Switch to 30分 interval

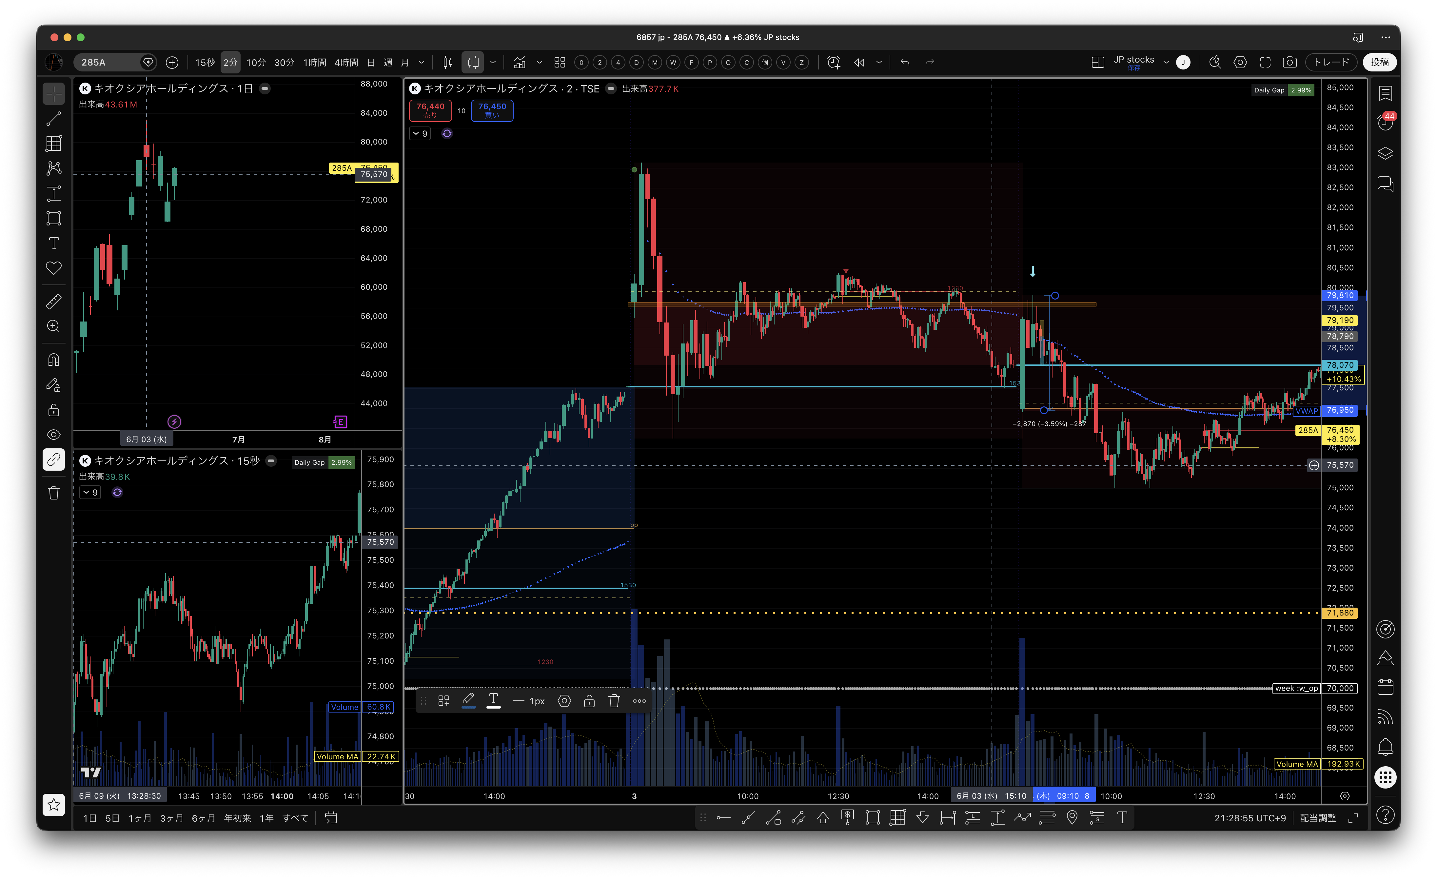tap(285, 62)
